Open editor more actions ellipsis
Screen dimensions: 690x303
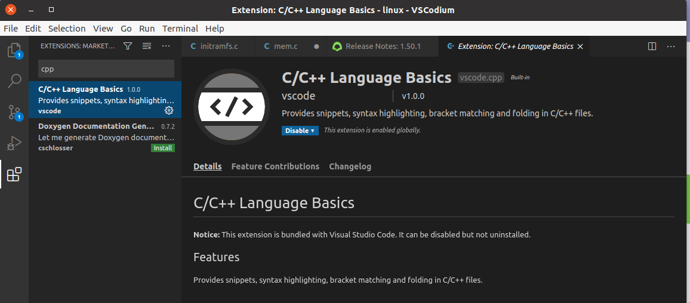pos(671,46)
